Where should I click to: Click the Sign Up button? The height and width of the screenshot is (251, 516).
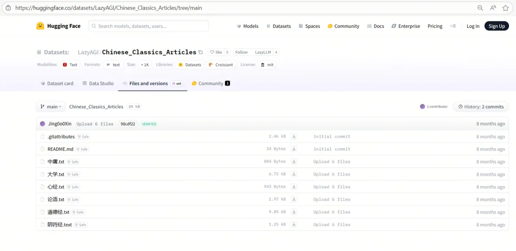point(497,26)
